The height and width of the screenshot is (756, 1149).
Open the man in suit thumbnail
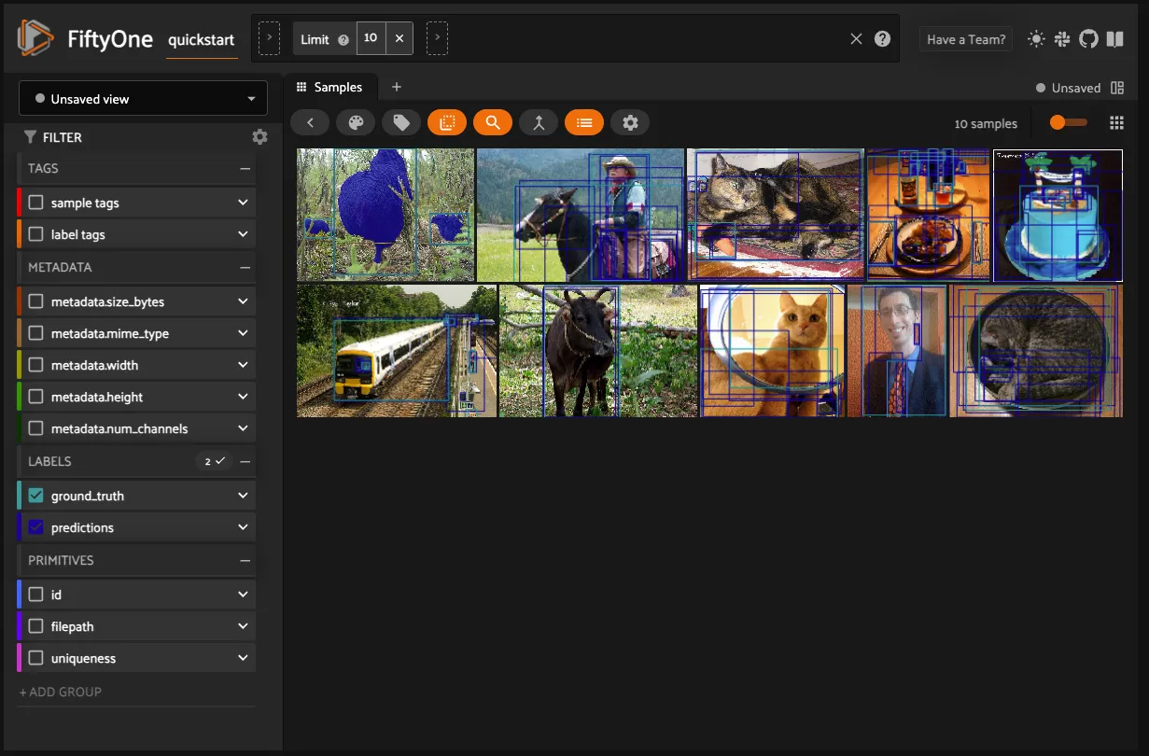tap(897, 351)
